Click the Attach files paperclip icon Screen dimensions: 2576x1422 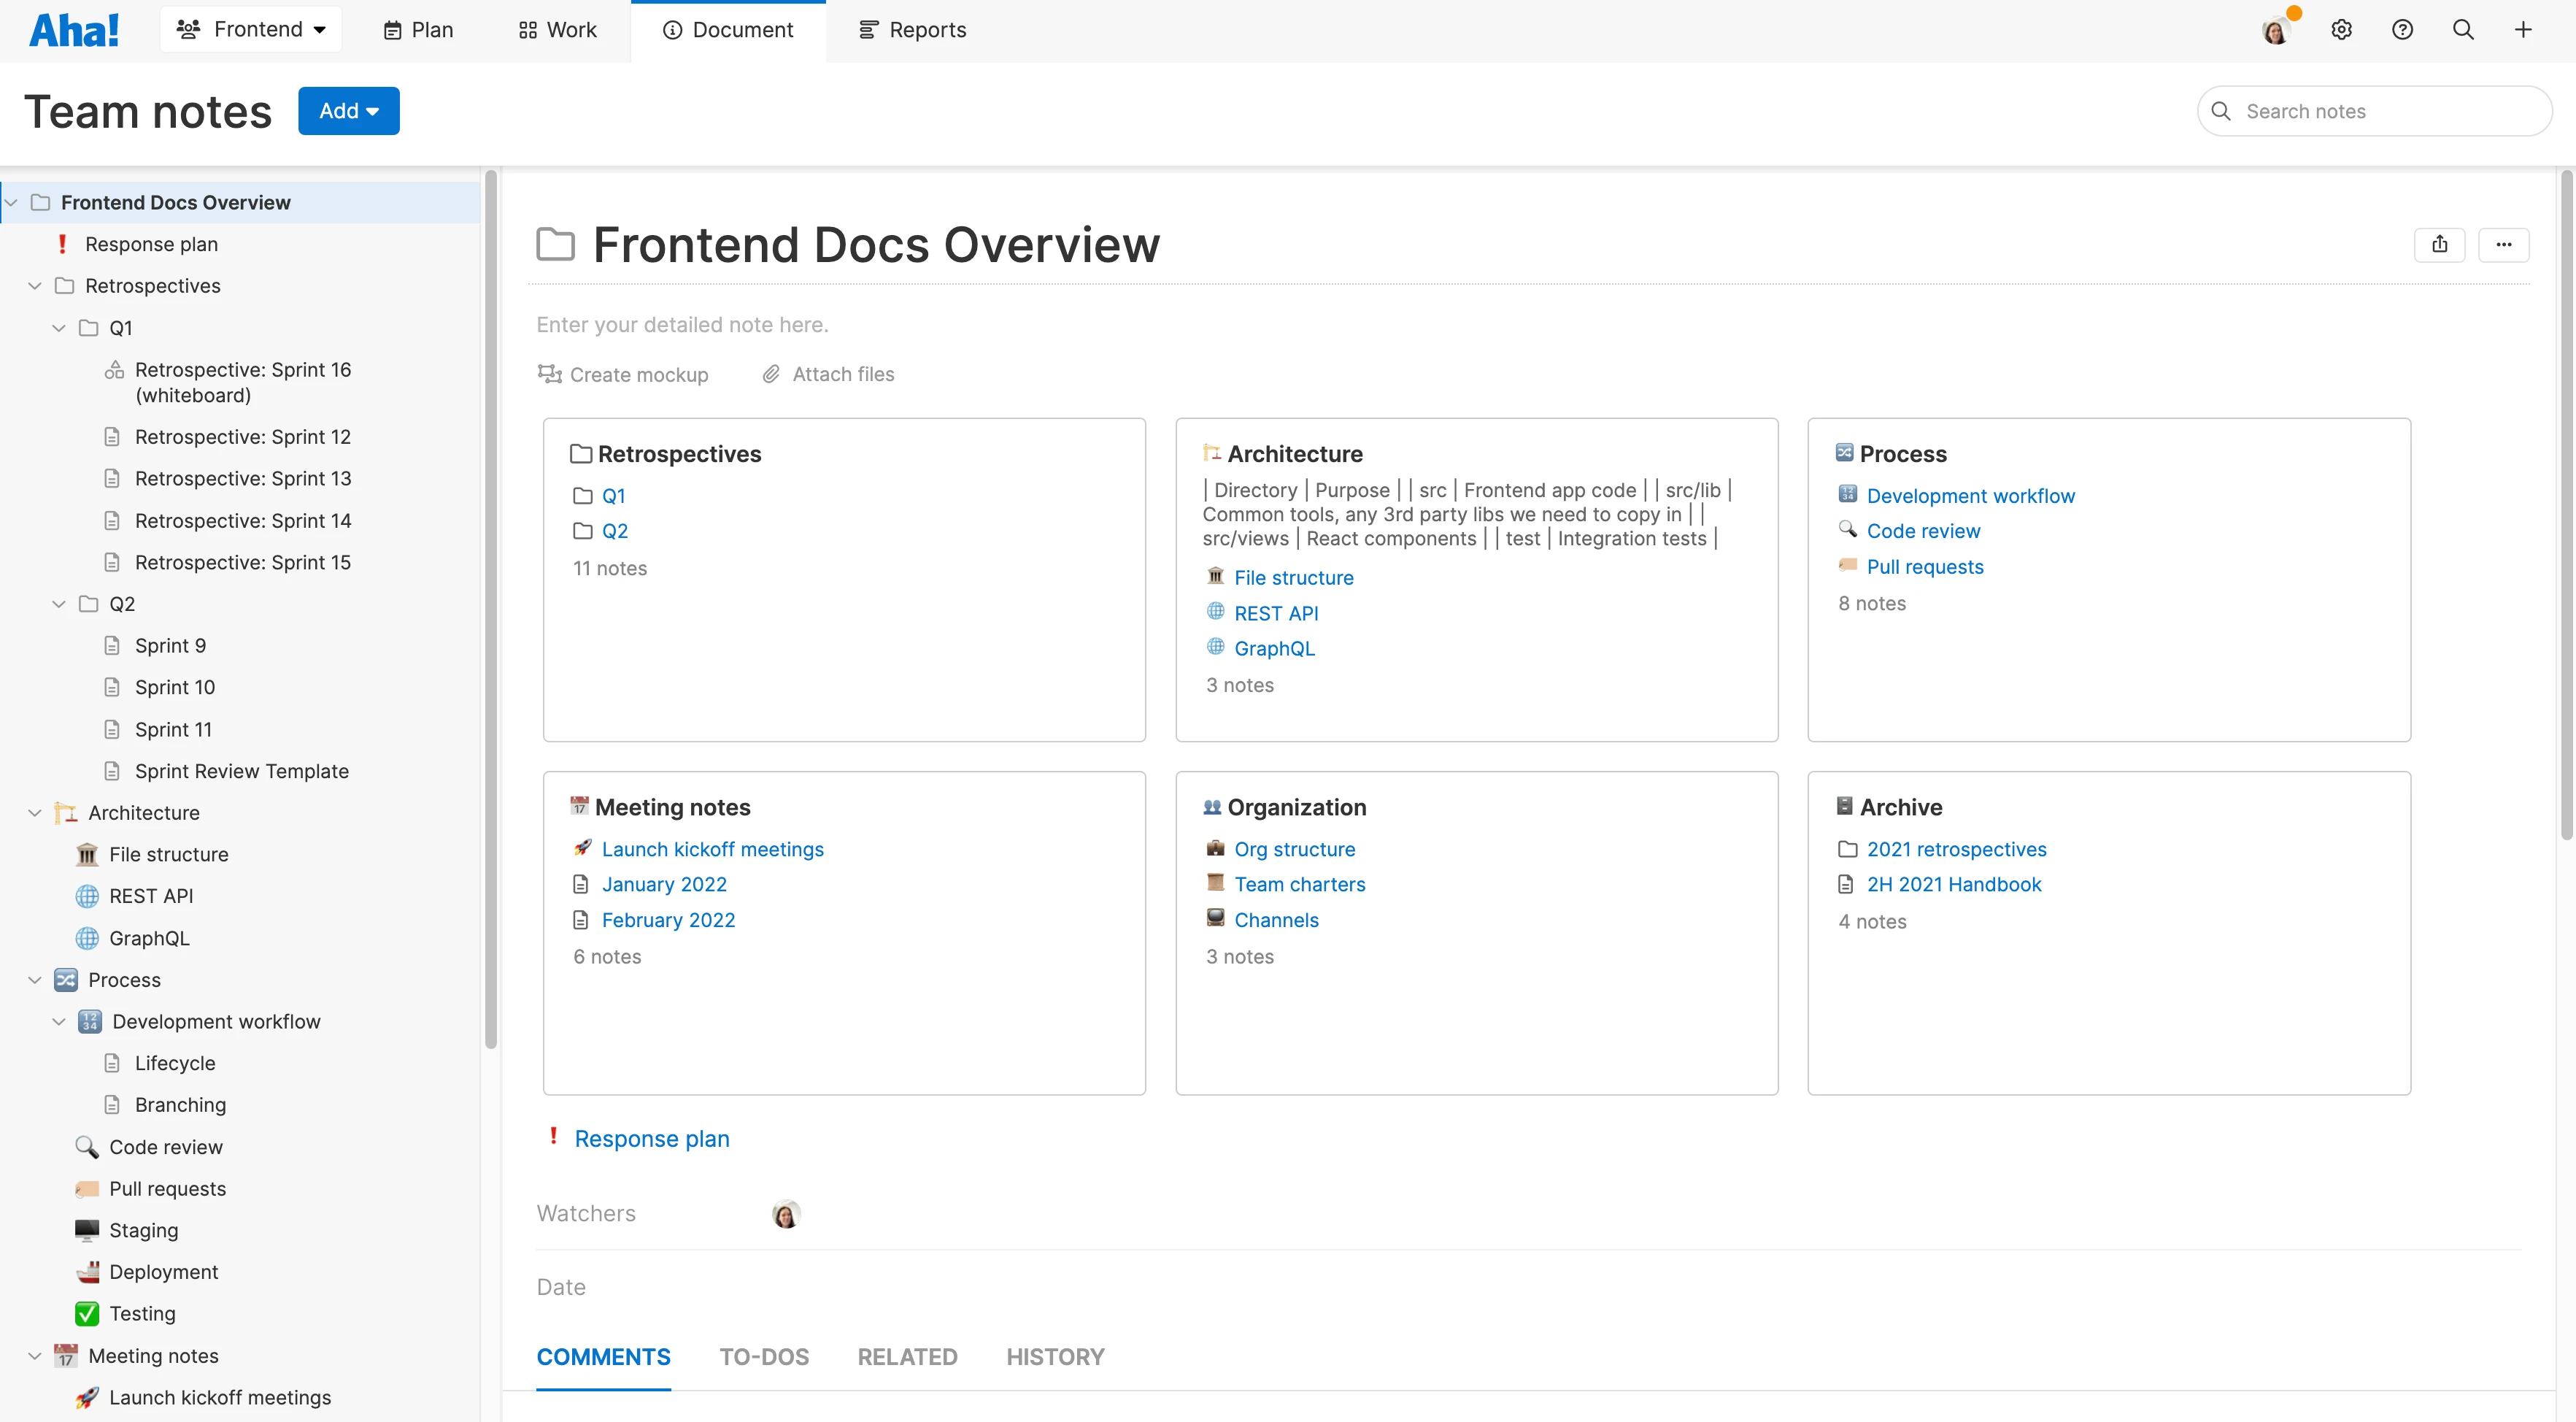(770, 374)
